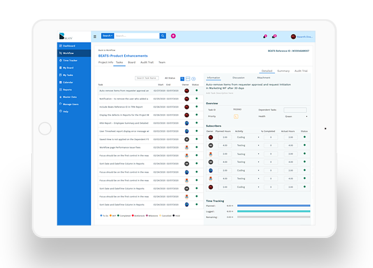Click Add Task Description here placeholder
The width and height of the screenshot is (373, 268).
coord(220,93)
